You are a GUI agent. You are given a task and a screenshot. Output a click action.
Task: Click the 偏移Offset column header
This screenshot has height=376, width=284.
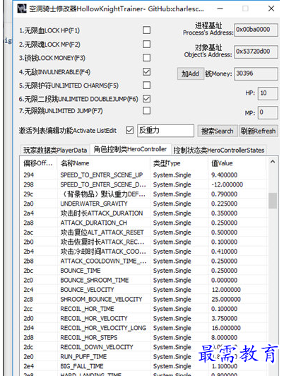coord(38,163)
